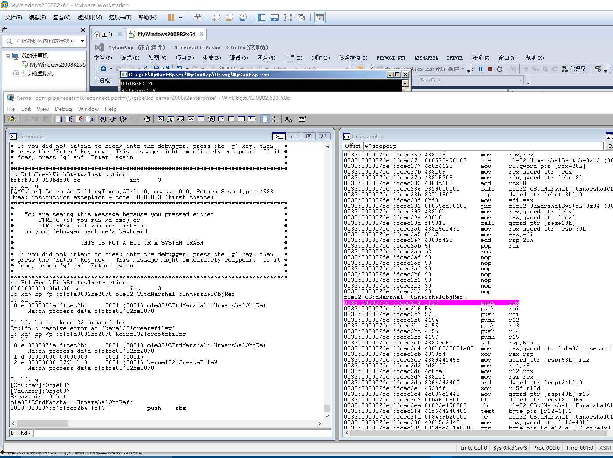Click WinDbg Open Source File toolbar icon

click(x=12, y=119)
